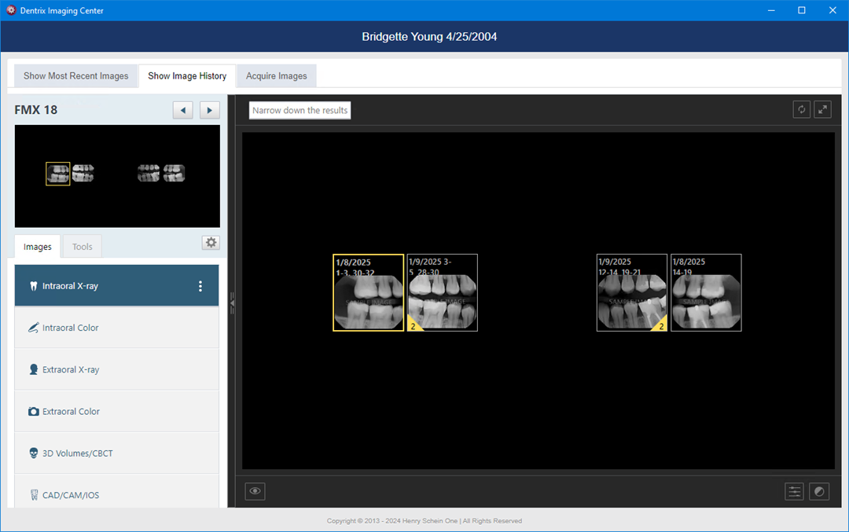849x532 pixels.
Task: Click the 3D Volumes/CBCT skull icon
Action: (x=34, y=453)
